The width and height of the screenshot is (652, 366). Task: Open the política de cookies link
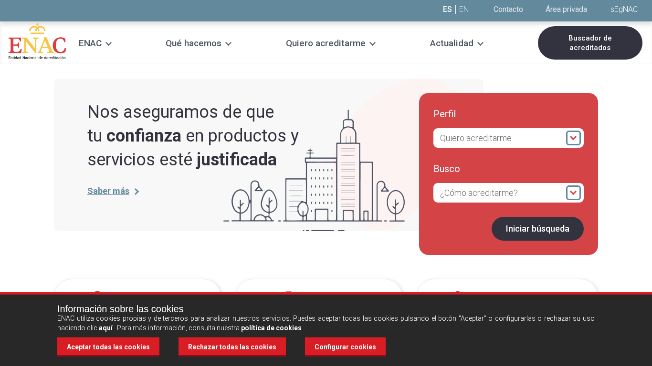click(271, 328)
